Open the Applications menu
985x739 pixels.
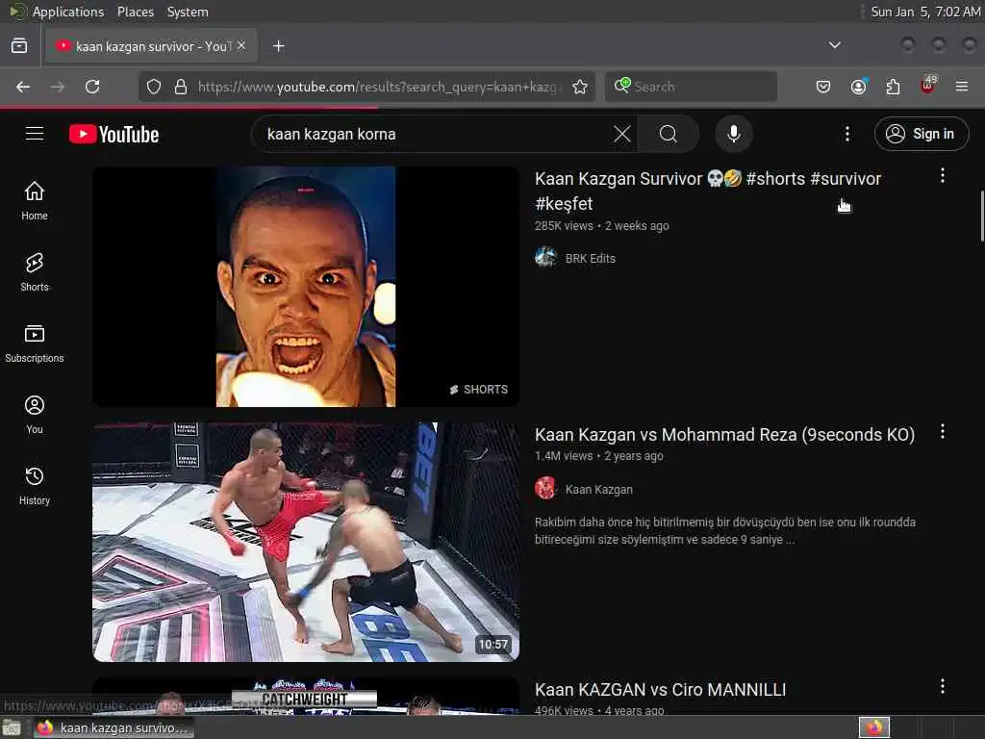click(x=68, y=12)
